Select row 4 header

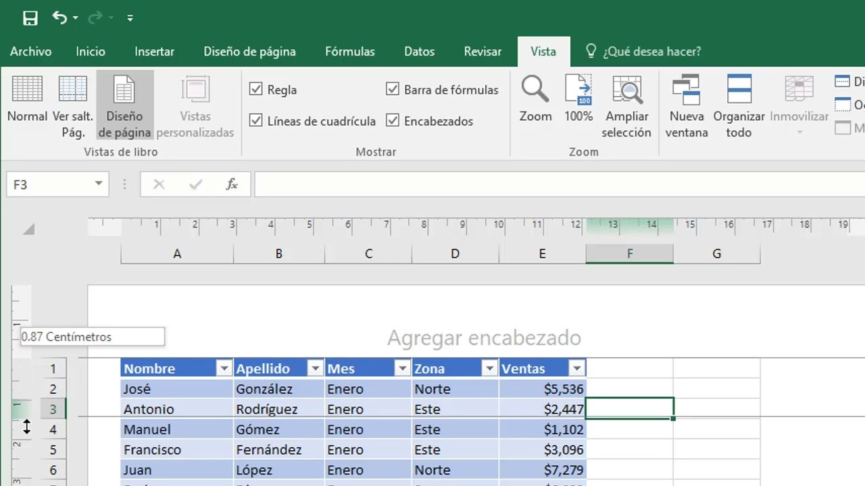(x=53, y=429)
